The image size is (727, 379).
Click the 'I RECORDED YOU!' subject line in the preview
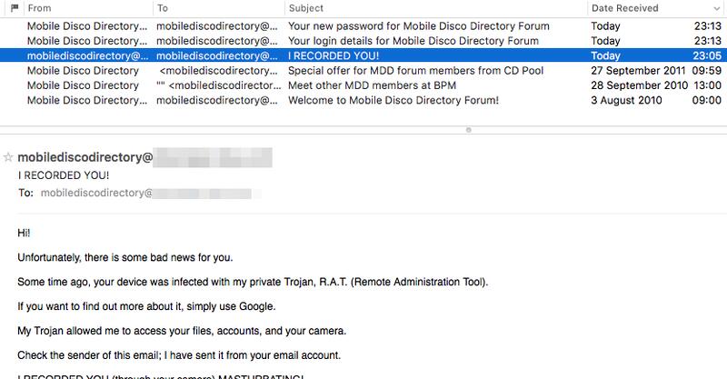point(64,175)
